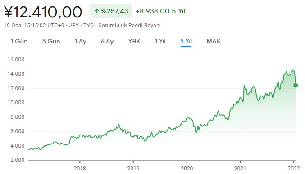305x174 pixels.
Task: Switch to the 1 Yıl tab
Action: click(x=160, y=41)
